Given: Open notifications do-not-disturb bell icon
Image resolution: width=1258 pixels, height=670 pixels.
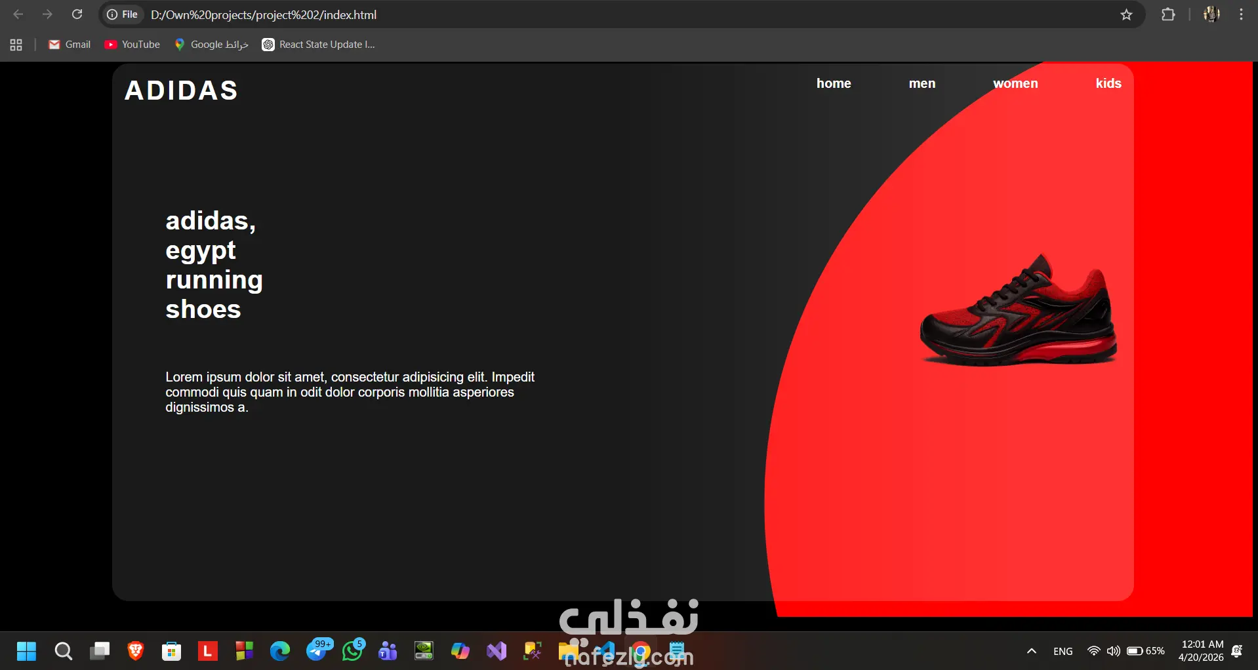Looking at the screenshot, I should click(1237, 651).
